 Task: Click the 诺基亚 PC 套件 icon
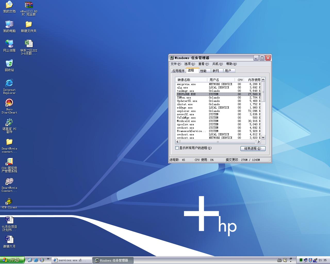(x=9, y=122)
